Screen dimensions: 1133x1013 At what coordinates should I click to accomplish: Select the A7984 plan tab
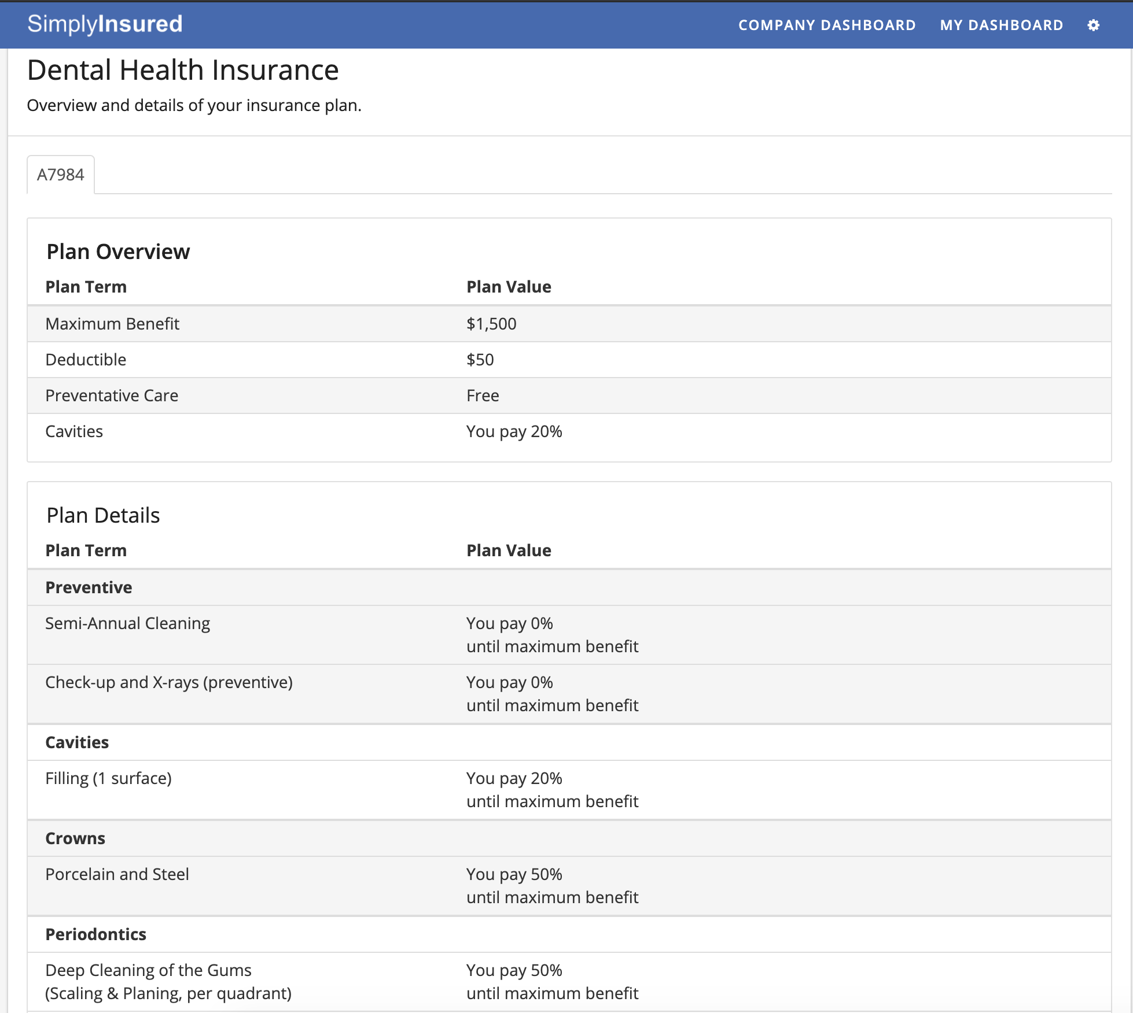pyautogui.click(x=61, y=173)
